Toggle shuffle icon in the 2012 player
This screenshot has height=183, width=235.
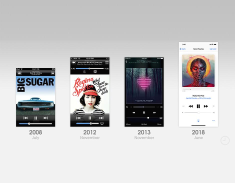pyautogui.click(x=84, y=72)
